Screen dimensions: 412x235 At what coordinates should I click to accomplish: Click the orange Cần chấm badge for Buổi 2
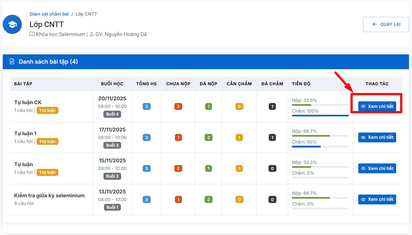click(x=239, y=169)
